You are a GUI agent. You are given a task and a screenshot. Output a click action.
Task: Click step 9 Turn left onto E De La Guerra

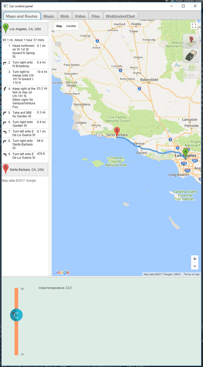(25, 156)
